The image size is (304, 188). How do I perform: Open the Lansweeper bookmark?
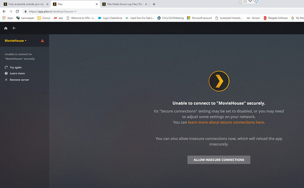click(26, 18)
